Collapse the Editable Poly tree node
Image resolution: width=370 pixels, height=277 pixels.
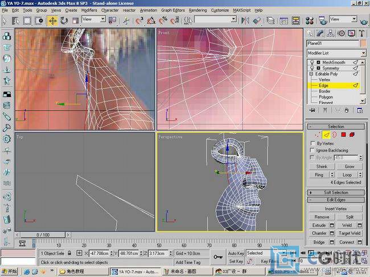pyautogui.click(x=311, y=74)
